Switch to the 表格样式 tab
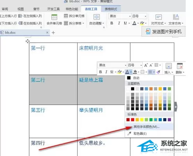193x156 pixels. [111, 9]
